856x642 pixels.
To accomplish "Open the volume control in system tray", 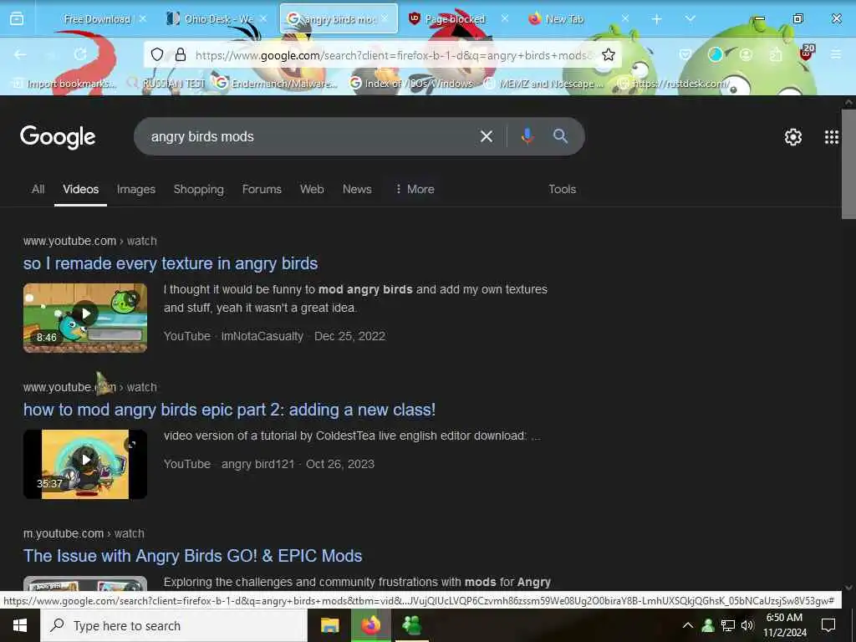I will [x=748, y=625].
